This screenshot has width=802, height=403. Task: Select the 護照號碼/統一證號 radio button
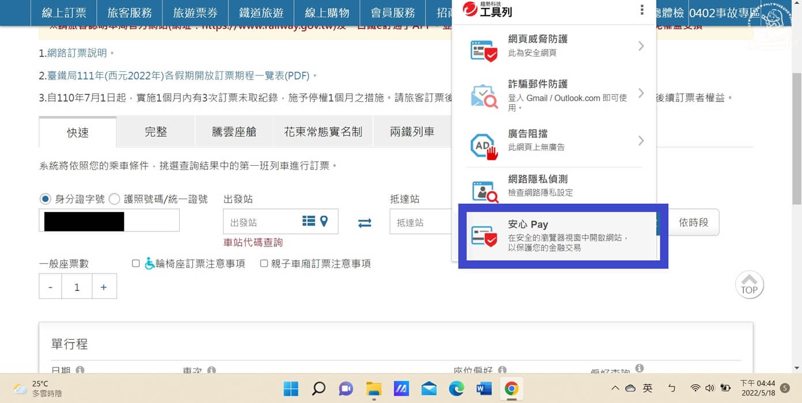point(113,199)
